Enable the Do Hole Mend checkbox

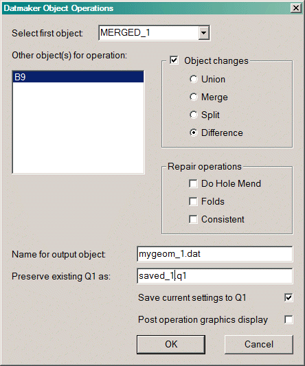tap(193, 183)
